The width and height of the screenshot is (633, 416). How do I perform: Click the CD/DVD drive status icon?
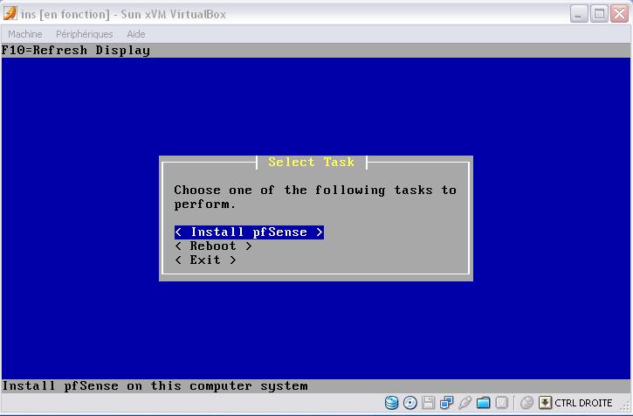click(x=409, y=403)
